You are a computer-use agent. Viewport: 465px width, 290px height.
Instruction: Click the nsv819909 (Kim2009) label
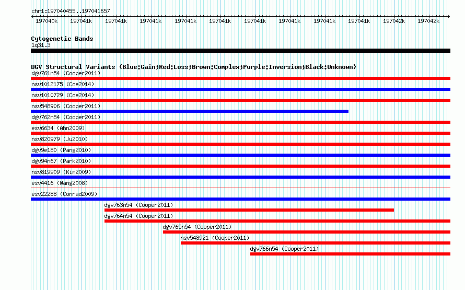click(x=61, y=172)
